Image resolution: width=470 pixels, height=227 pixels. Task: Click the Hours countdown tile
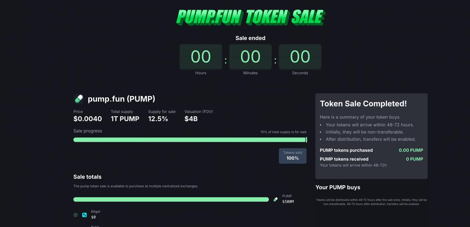tap(201, 56)
